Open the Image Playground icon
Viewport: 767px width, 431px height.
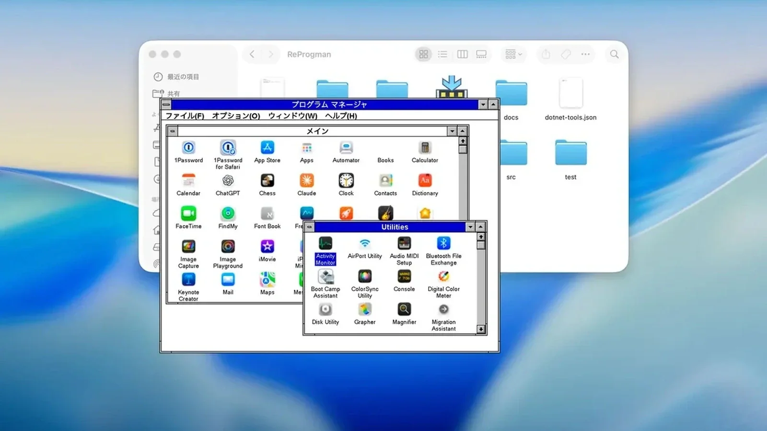[x=228, y=247]
